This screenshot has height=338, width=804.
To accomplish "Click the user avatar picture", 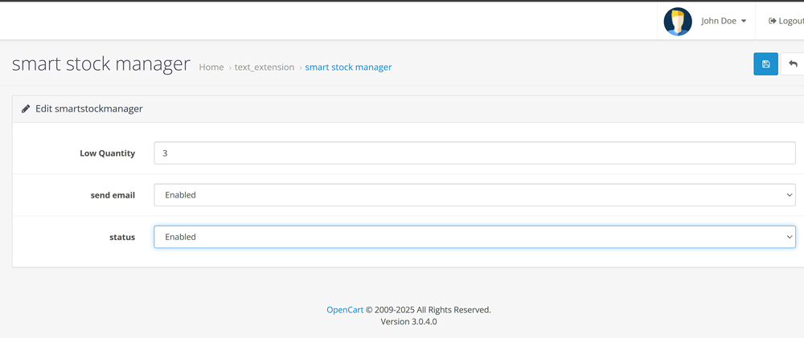I will [x=678, y=22].
